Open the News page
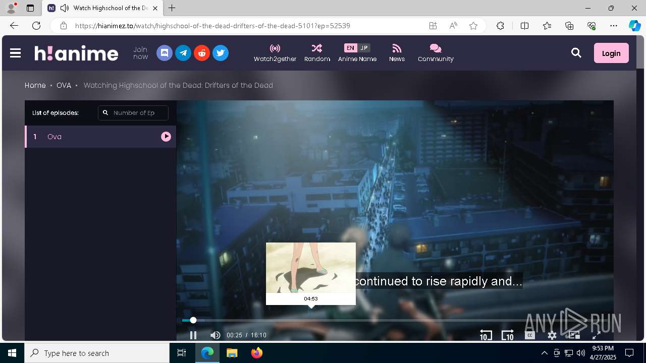Screen dimensions: 646x363 [x=397, y=53]
